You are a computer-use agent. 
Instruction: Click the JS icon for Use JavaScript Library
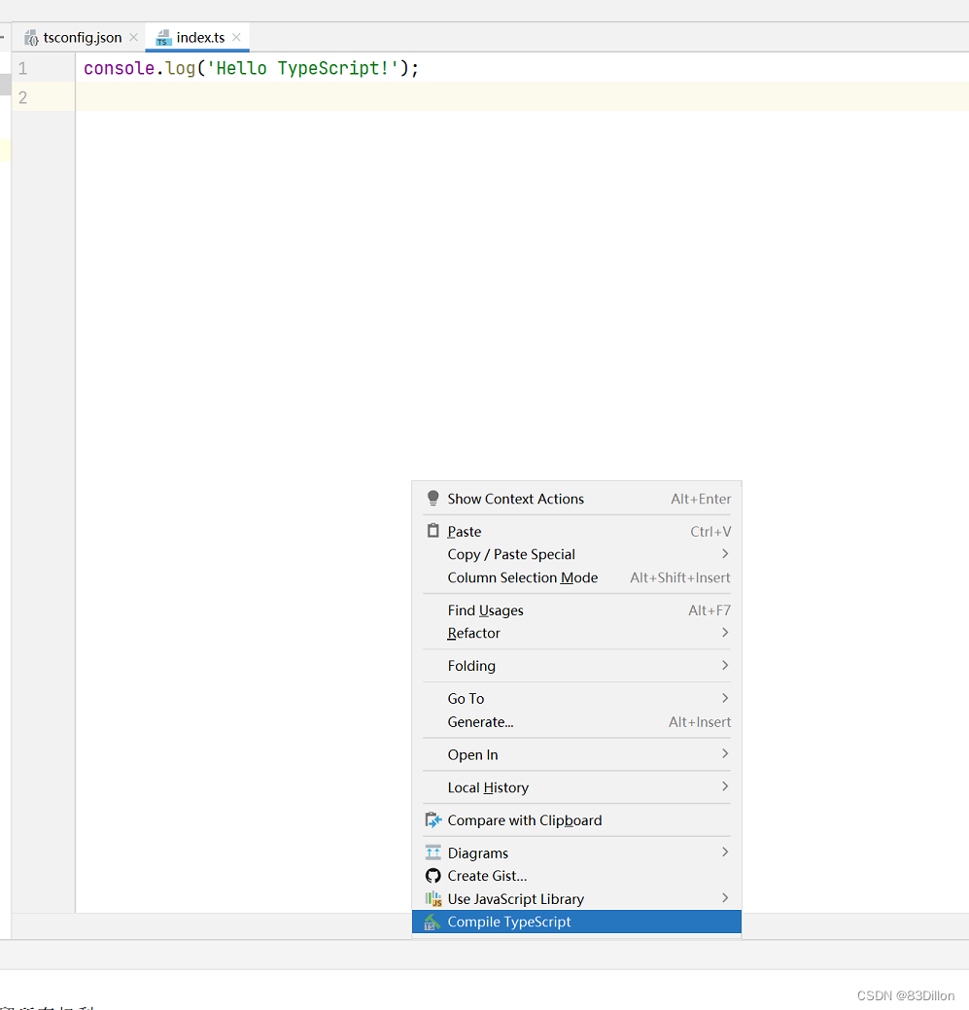pos(433,899)
